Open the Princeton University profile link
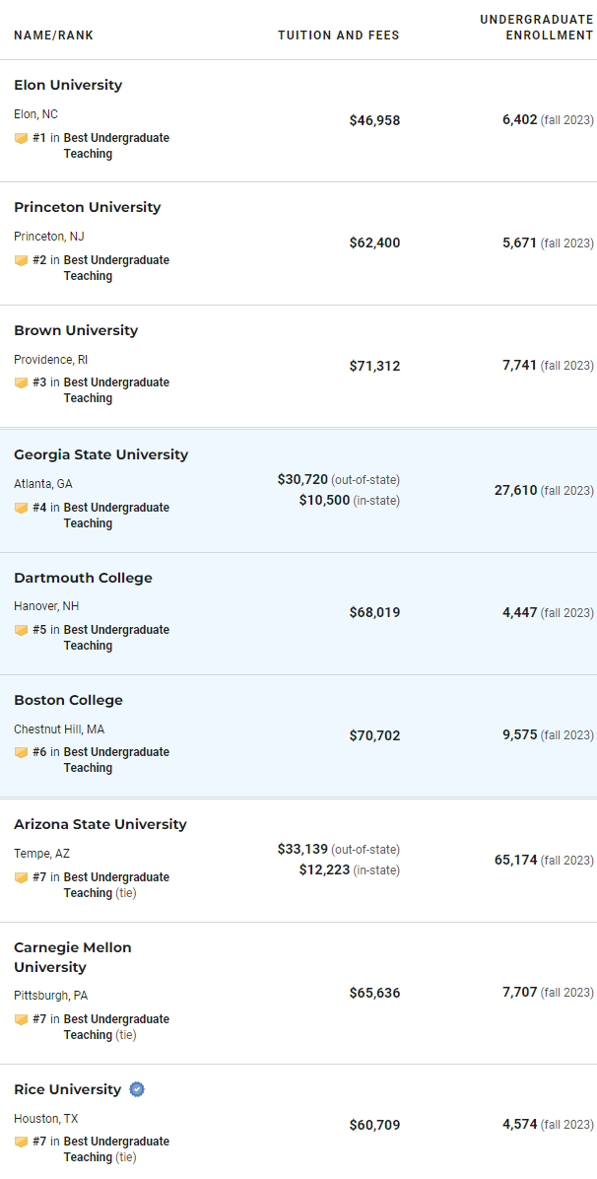The height and width of the screenshot is (1179, 597). [x=88, y=208]
